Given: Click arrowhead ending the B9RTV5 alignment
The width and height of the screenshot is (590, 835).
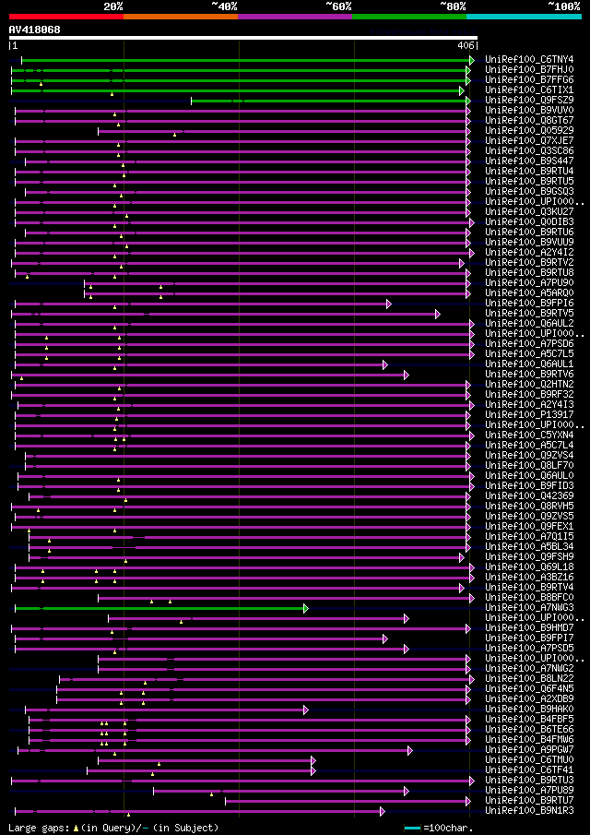Looking at the screenshot, I should click(x=437, y=314).
